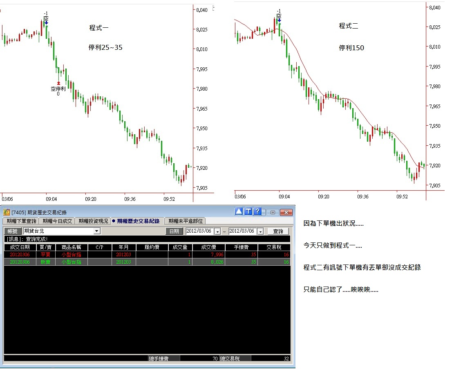The height and width of the screenshot is (369, 452).
Task: Open the 期權投資現況 tab
Action: 93,221
